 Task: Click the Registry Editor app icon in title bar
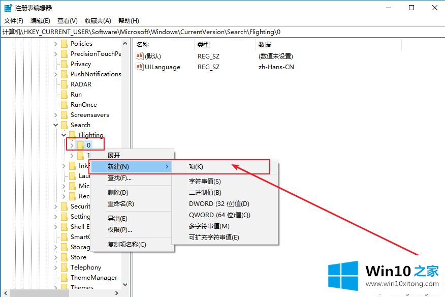point(8,8)
